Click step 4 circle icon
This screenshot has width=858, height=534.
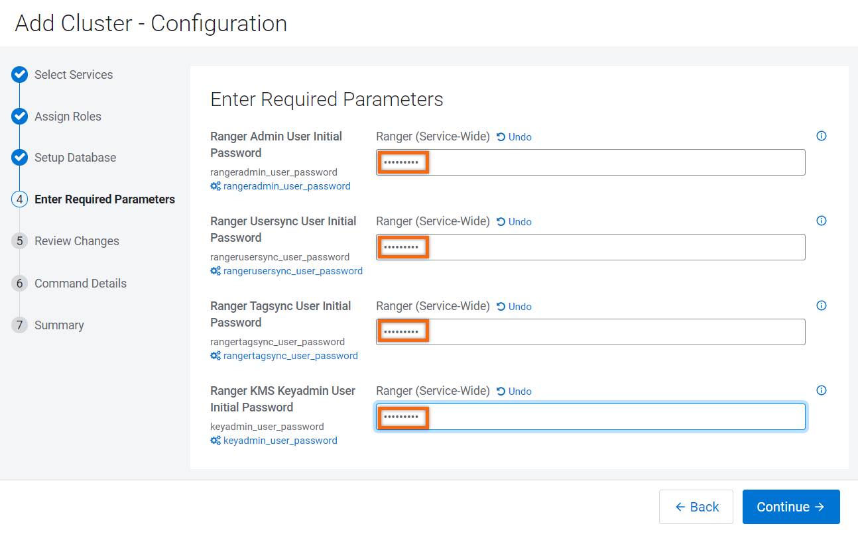pyautogui.click(x=20, y=199)
